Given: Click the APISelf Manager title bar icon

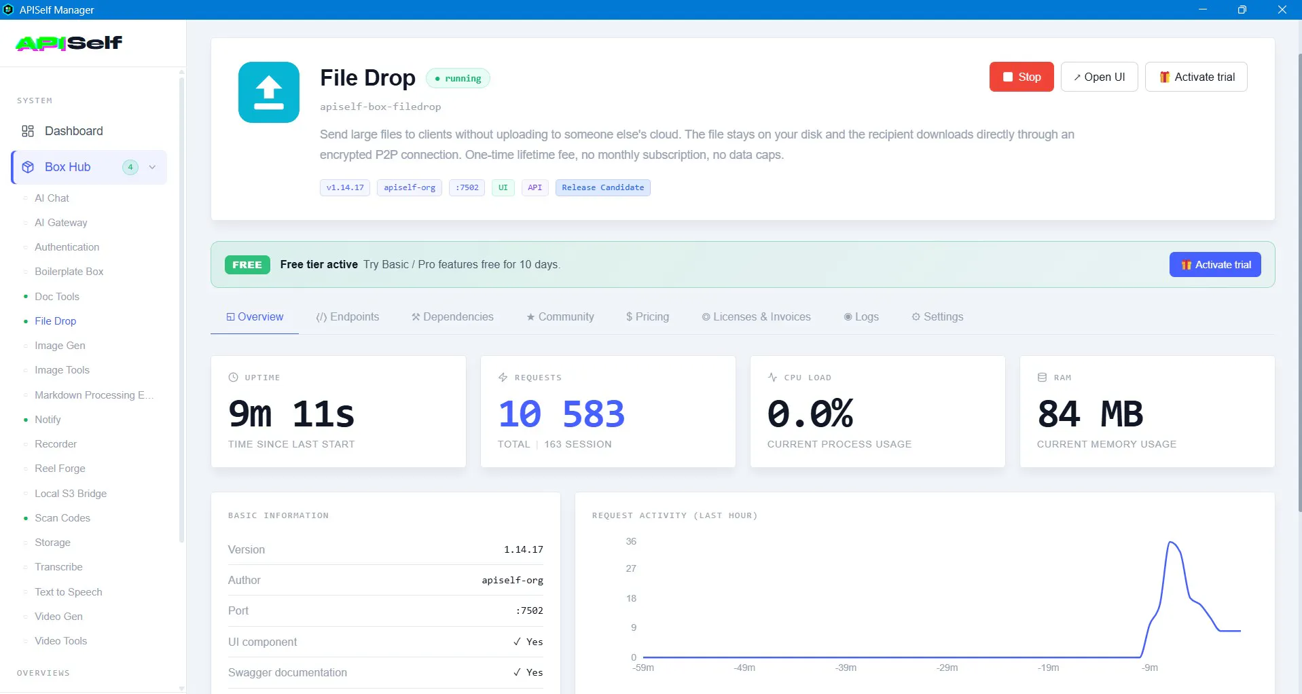Looking at the screenshot, I should pyautogui.click(x=9, y=10).
